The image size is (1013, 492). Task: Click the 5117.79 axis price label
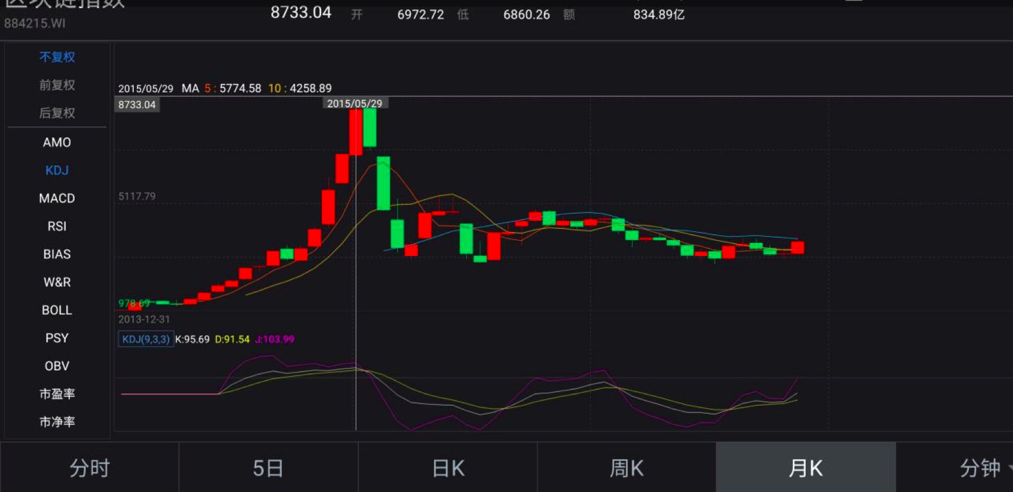tap(137, 196)
